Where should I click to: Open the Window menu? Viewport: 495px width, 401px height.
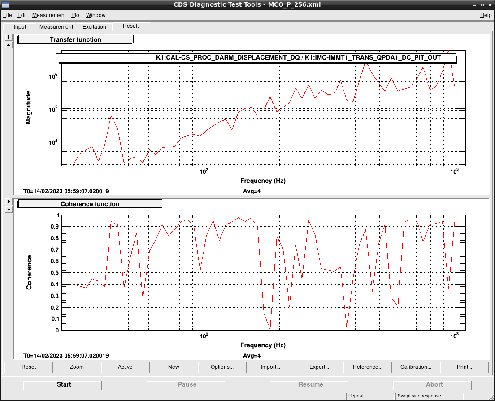(x=96, y=15)
